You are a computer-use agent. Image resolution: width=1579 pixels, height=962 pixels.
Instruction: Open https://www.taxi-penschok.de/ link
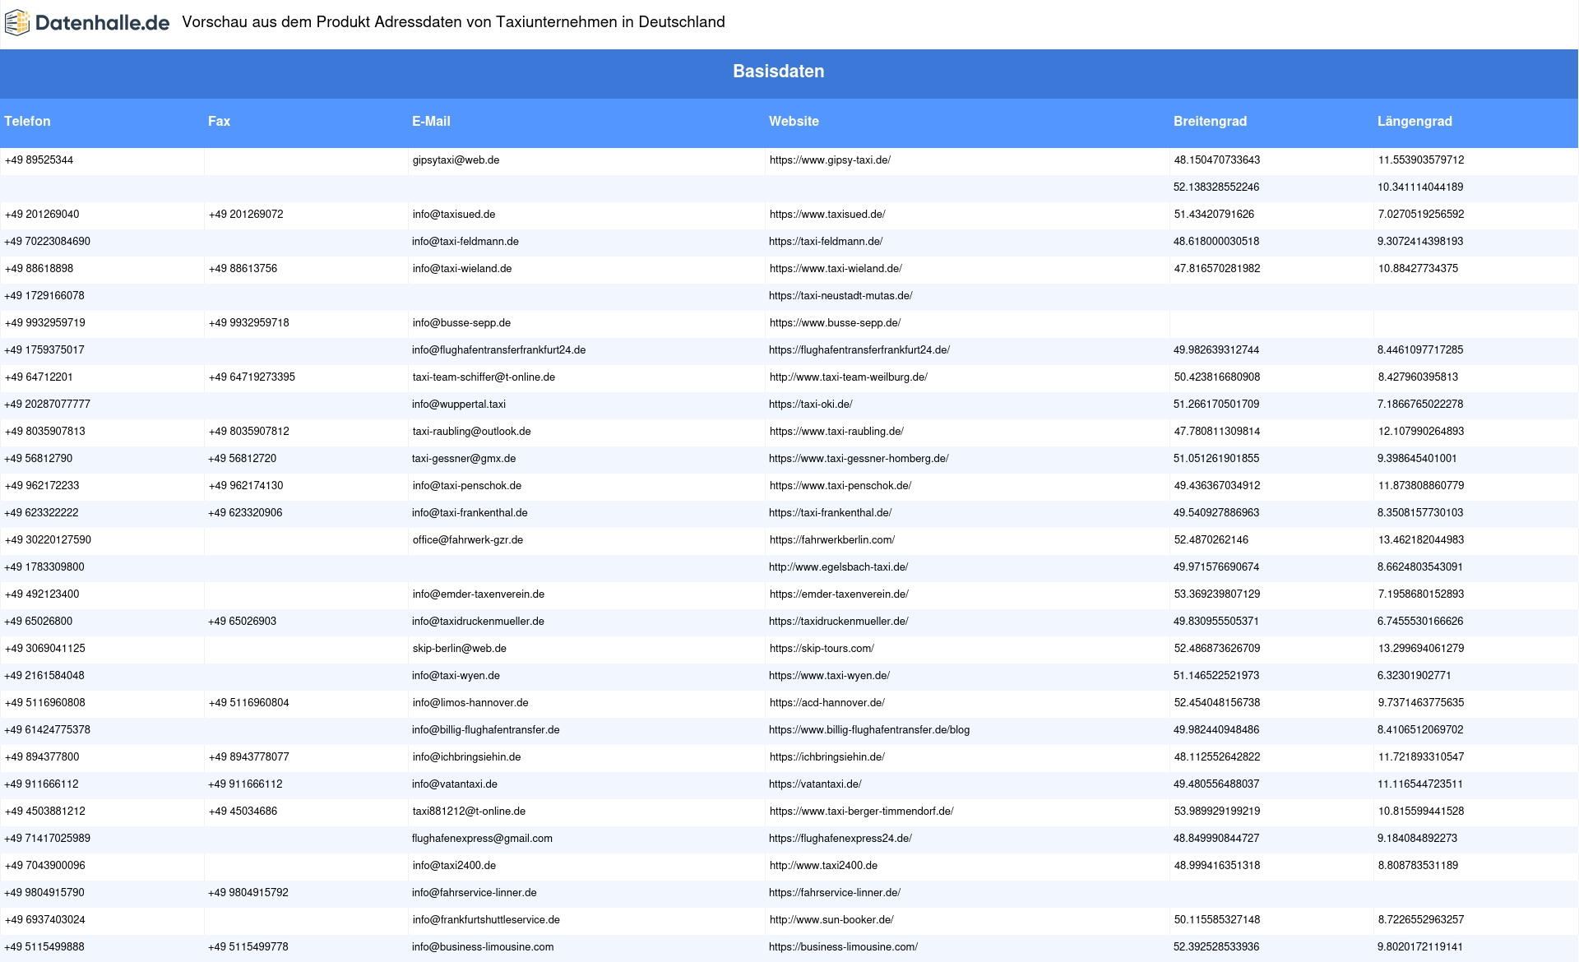(840, 486)
